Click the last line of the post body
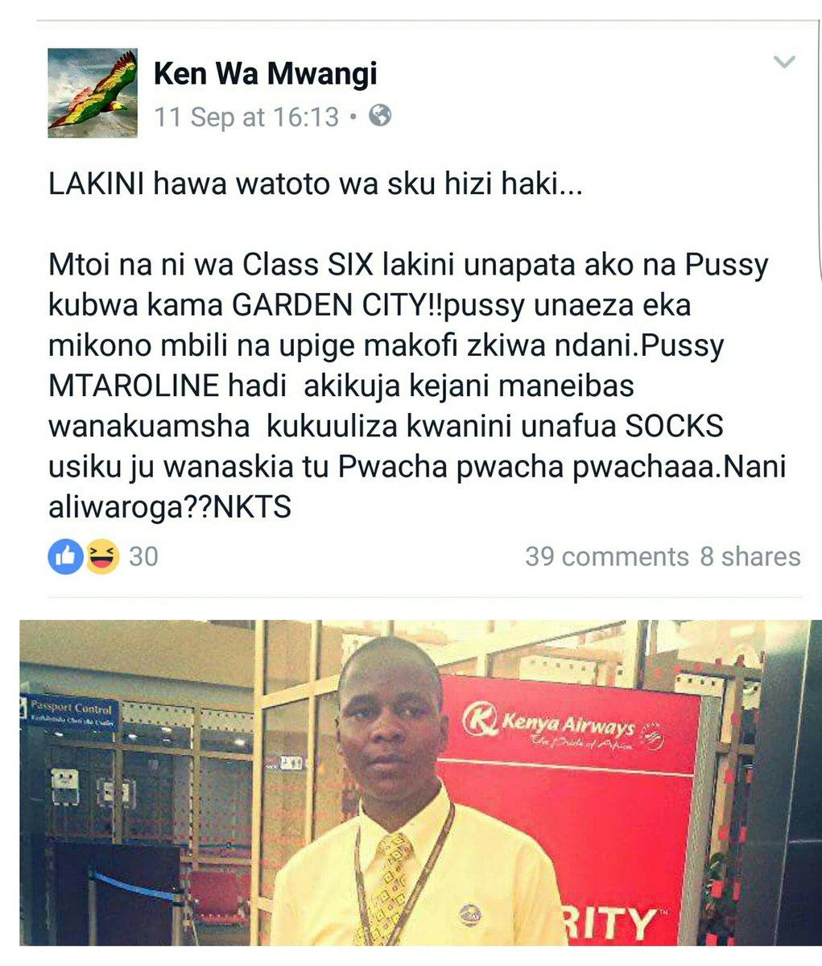Screen dimensions: 822x966 (170, 508)
